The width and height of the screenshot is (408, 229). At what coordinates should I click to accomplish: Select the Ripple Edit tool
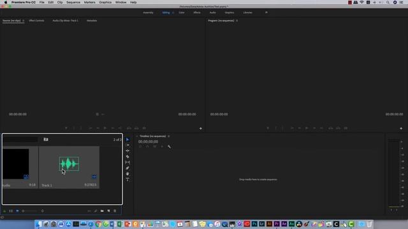[x=127, y=151]
